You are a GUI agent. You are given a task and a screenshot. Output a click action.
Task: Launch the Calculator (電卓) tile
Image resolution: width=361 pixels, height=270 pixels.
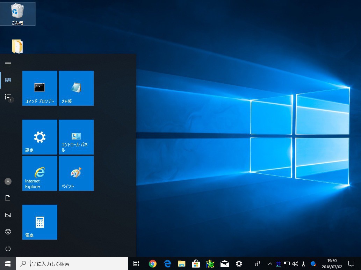click(39, 222)
